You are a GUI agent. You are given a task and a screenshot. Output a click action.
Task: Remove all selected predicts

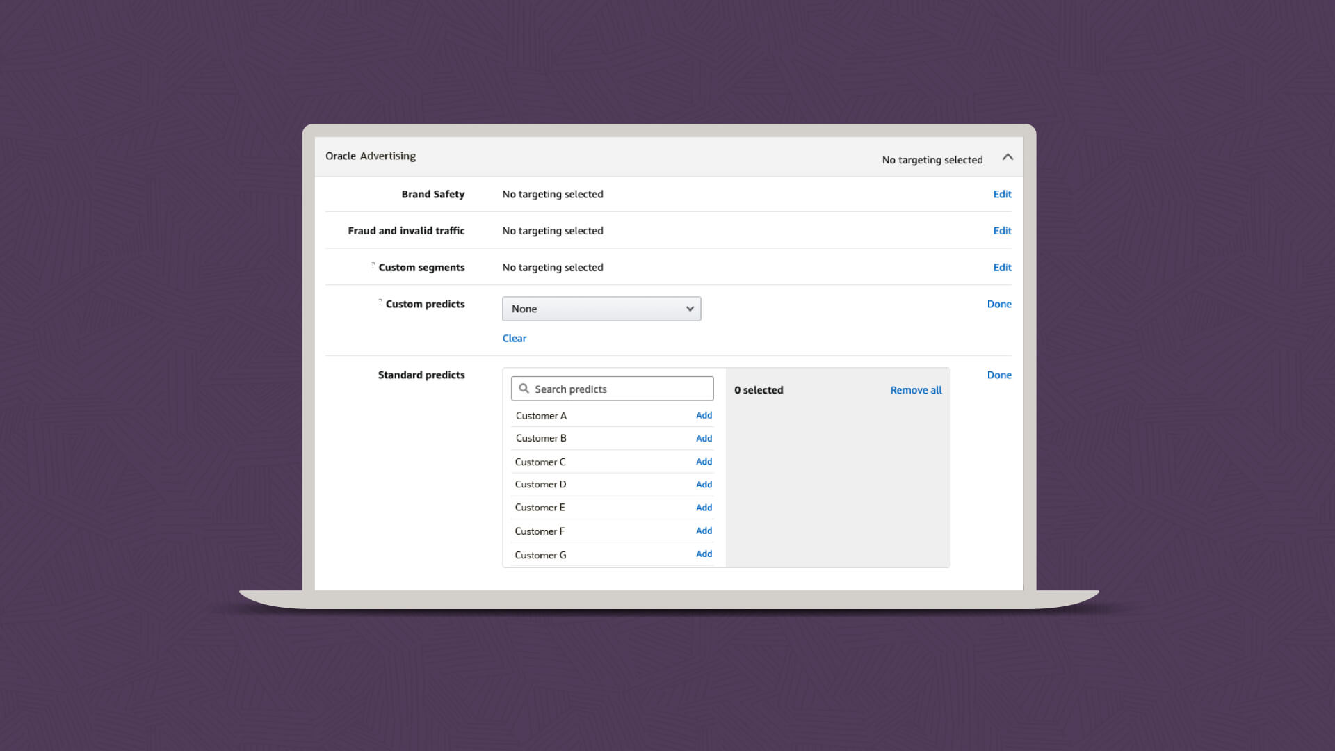pyautogui.click(x=916, y=390)
